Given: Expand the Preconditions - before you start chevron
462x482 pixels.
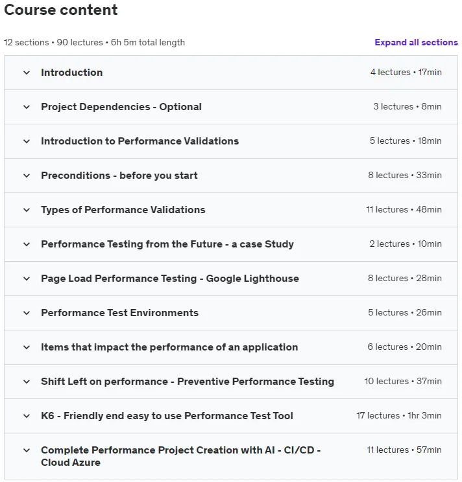Looking at the screenshot, I should point(27,176).
